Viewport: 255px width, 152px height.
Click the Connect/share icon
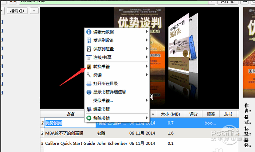coord(89,57)
